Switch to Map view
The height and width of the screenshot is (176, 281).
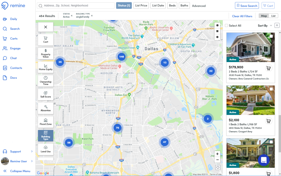[264, 16]
